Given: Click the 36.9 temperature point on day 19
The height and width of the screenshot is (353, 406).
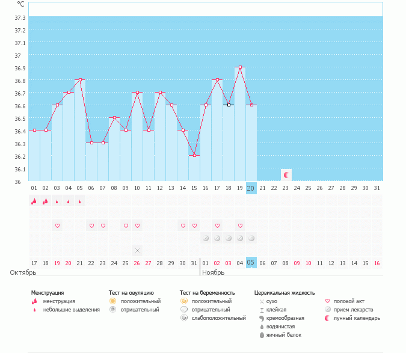Looking at the screenshot, I should [240, 67].
